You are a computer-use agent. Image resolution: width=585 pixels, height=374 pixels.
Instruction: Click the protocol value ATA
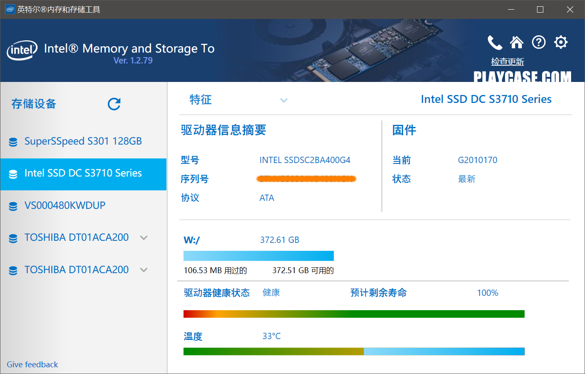[x=267, y=198]
